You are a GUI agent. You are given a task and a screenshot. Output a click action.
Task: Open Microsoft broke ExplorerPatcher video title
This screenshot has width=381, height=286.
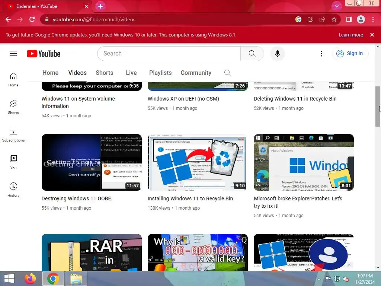[298, 202]
